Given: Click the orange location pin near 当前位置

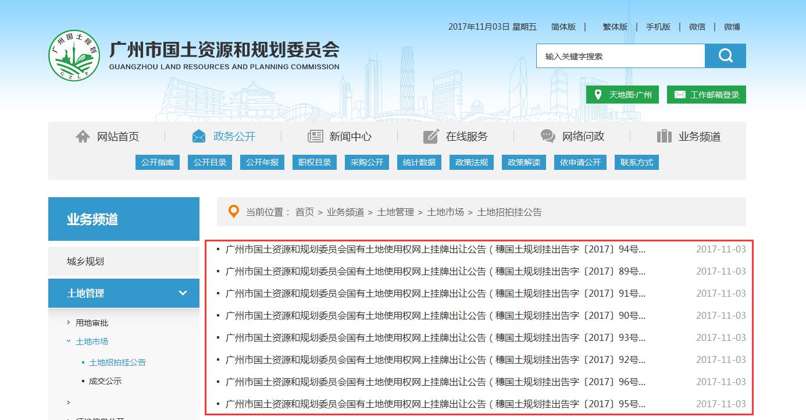Looking at the screenshot, I should pyautogui.click(x=234, y=211).
